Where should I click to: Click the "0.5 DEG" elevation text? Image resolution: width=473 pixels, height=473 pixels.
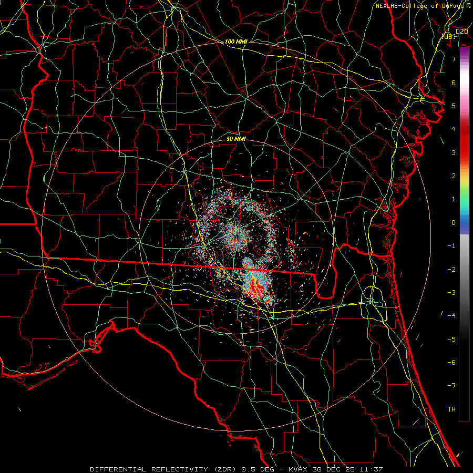click(258, 469)
